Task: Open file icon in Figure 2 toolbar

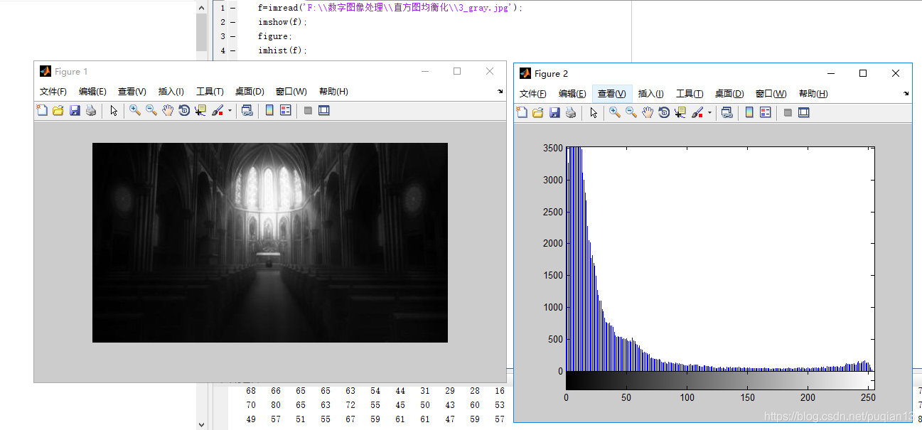Action: [x=538, y=112]
